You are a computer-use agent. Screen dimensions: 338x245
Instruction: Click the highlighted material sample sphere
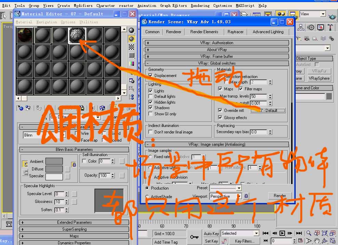pos(78,35)
